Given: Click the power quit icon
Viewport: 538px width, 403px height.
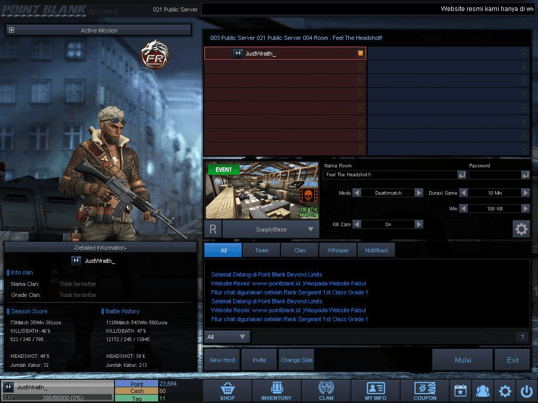Looking at the screenshot, I should (526, 391).
